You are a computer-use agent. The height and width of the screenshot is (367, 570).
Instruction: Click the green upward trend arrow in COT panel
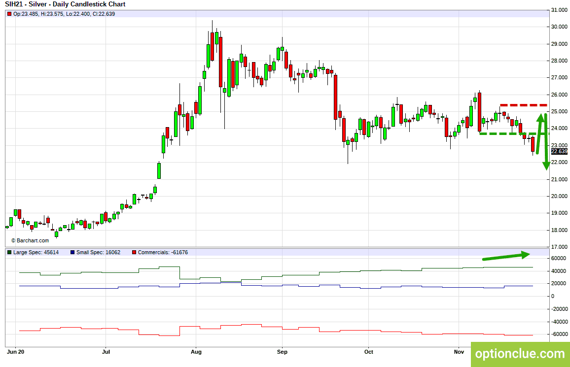tap(506, 256)
